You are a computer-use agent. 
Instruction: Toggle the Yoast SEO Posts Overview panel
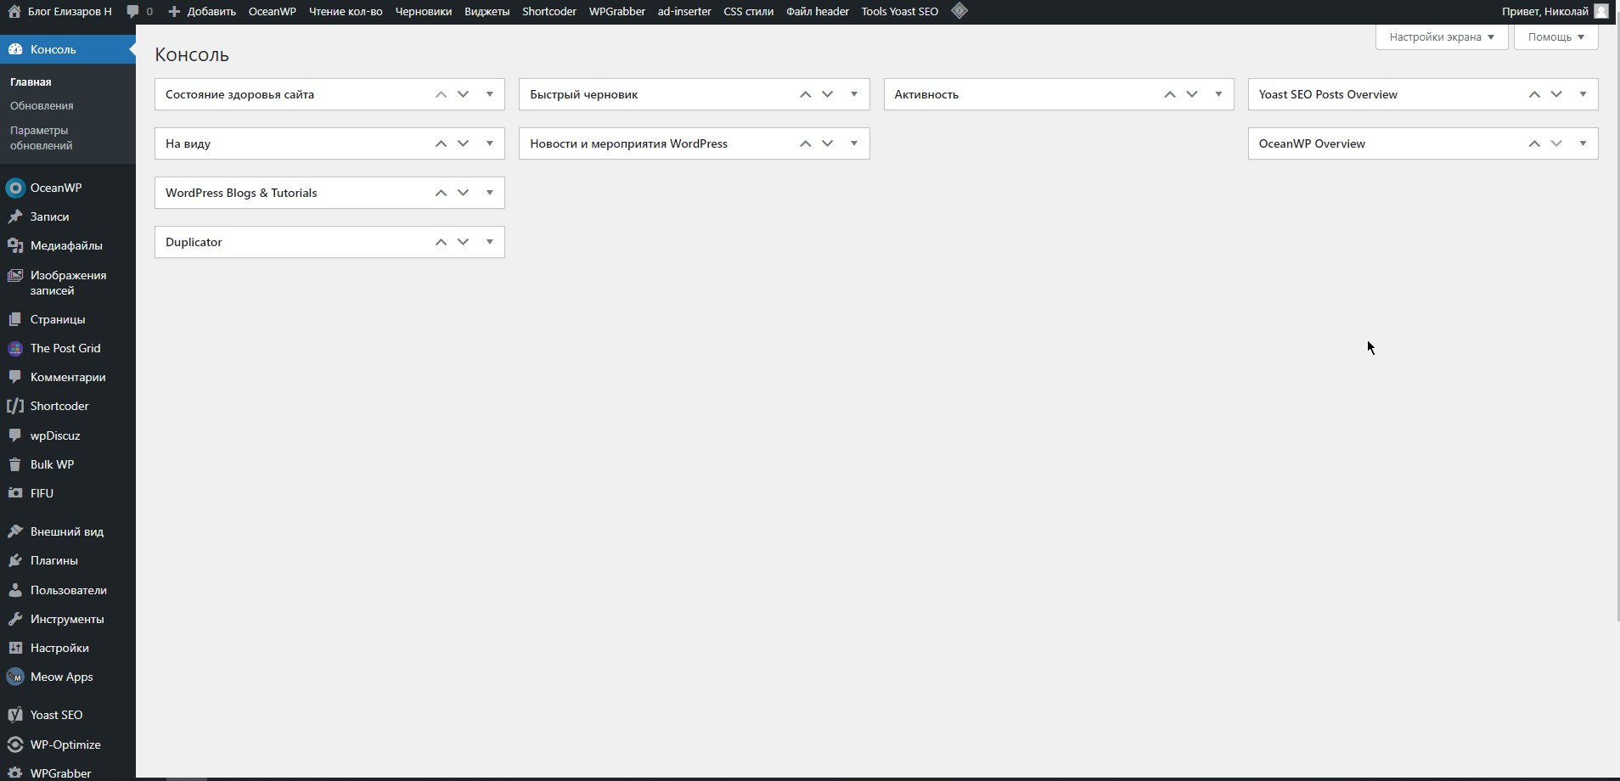(x=1583, y=94)
